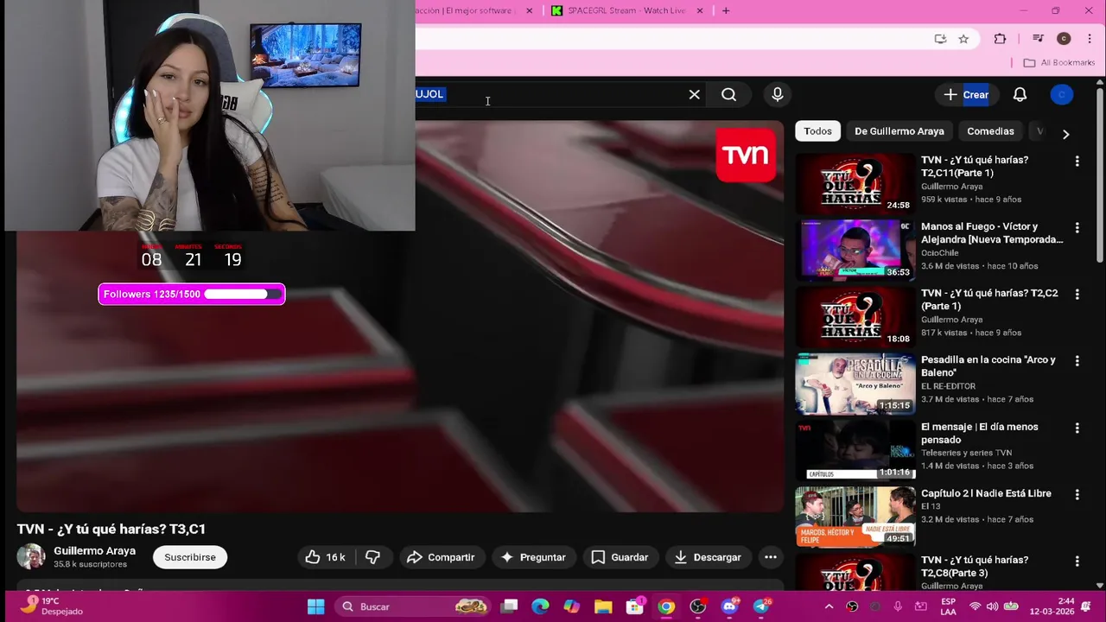Open the YouTube account avatar menu
Image resolution: width=1106 pixels, height=622 pixels.
[1062, 94]
